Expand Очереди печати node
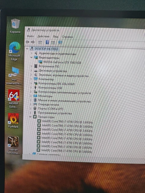 click(31, 104)
